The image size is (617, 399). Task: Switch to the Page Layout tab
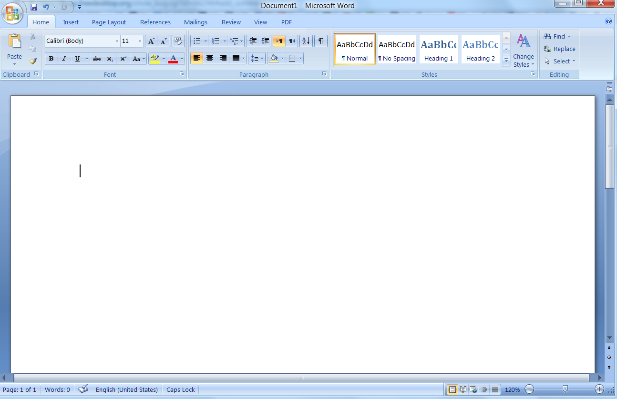(x=109, y=22)
